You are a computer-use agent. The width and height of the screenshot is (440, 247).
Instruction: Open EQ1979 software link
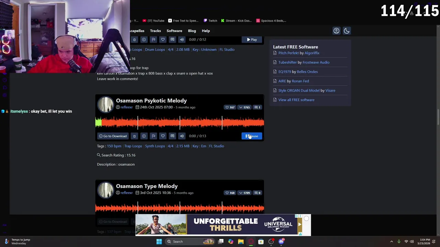(285, 72)
